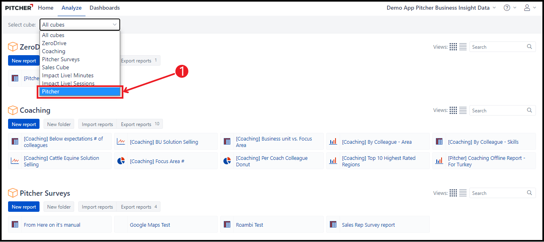Choose Sales Cube in the dropdown list

click(56, 67)
